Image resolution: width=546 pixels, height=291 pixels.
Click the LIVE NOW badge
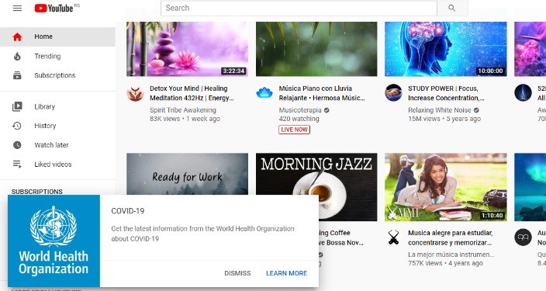[x=294, y=130]
